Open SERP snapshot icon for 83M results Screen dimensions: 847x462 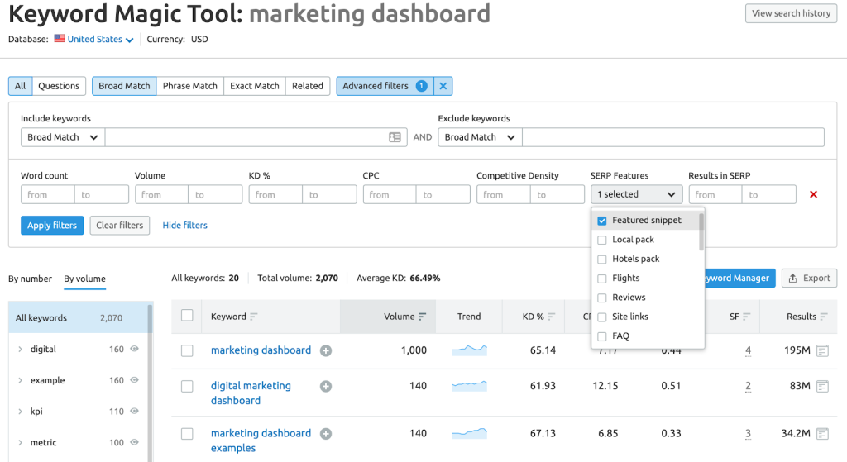(822, 387)
